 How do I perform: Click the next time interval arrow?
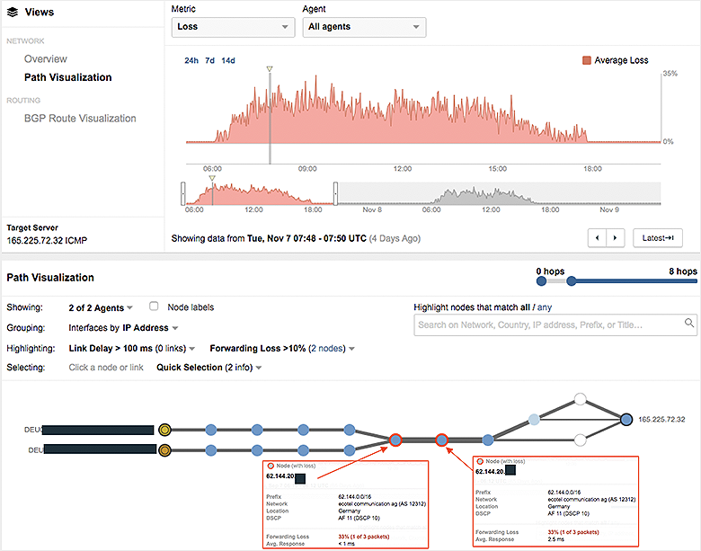(x=615, y=238)
